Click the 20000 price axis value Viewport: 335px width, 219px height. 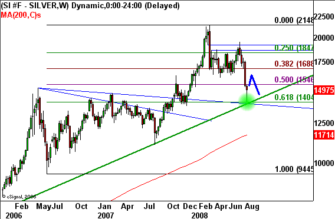tap(324, 38)
